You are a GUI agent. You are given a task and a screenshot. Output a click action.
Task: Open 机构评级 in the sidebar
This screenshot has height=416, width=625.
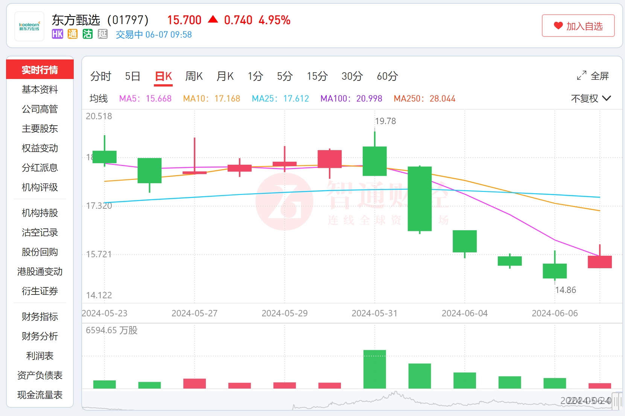(x=40, y=187)
